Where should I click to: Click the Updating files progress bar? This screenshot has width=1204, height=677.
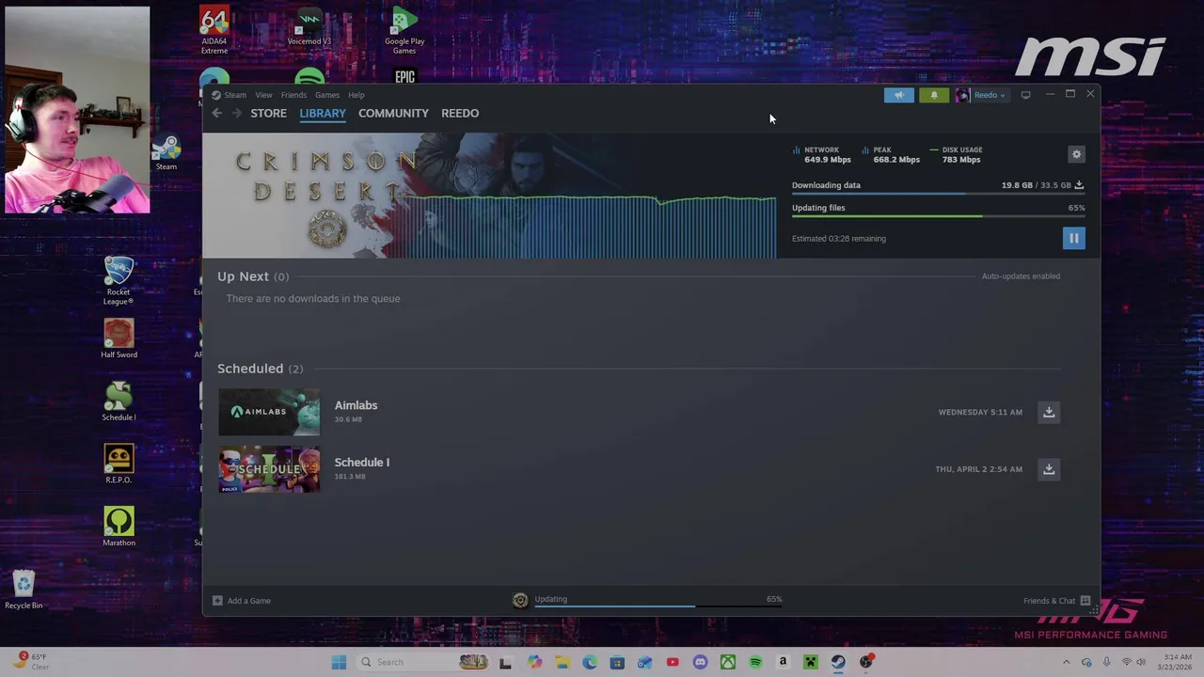(938, 216)
